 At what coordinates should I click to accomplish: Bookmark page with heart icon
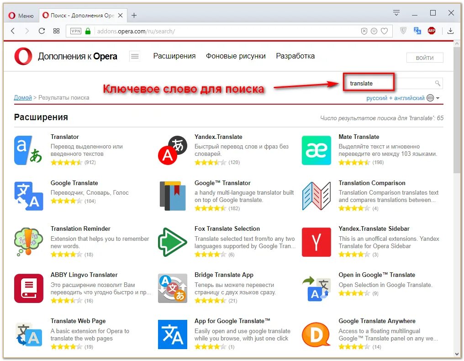tap(384, 31)
